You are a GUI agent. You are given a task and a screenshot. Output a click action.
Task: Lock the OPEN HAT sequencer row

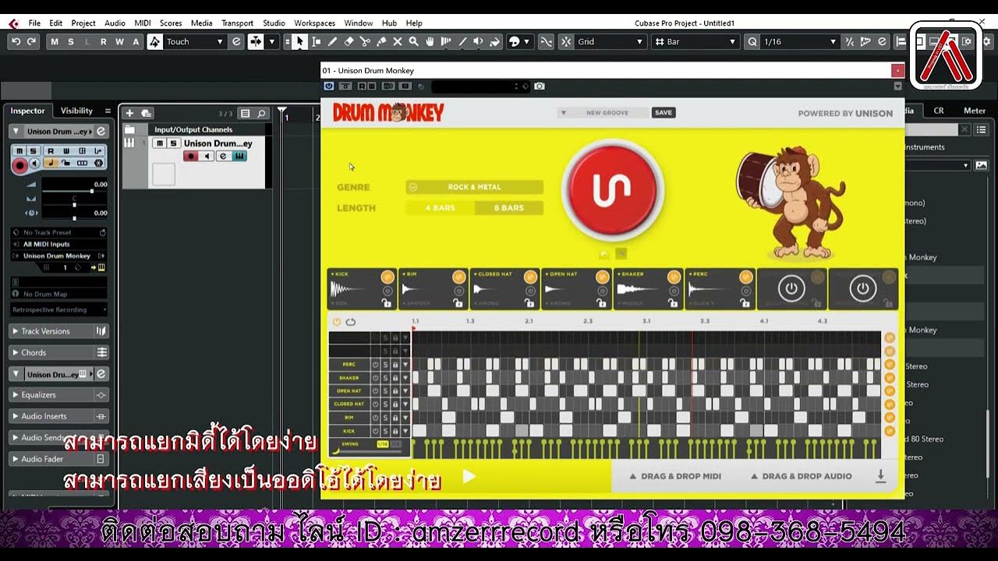tap(395, 390)
